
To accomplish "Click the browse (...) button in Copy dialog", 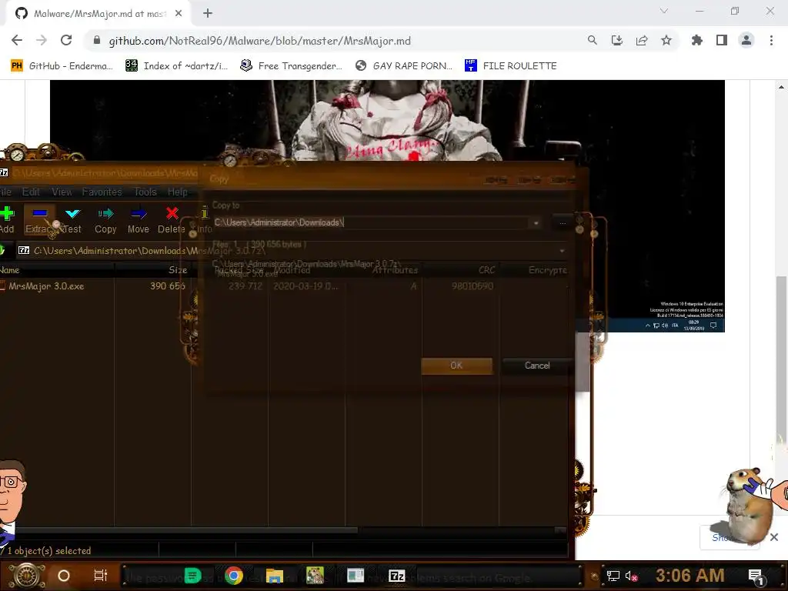I will click(563, 222).
